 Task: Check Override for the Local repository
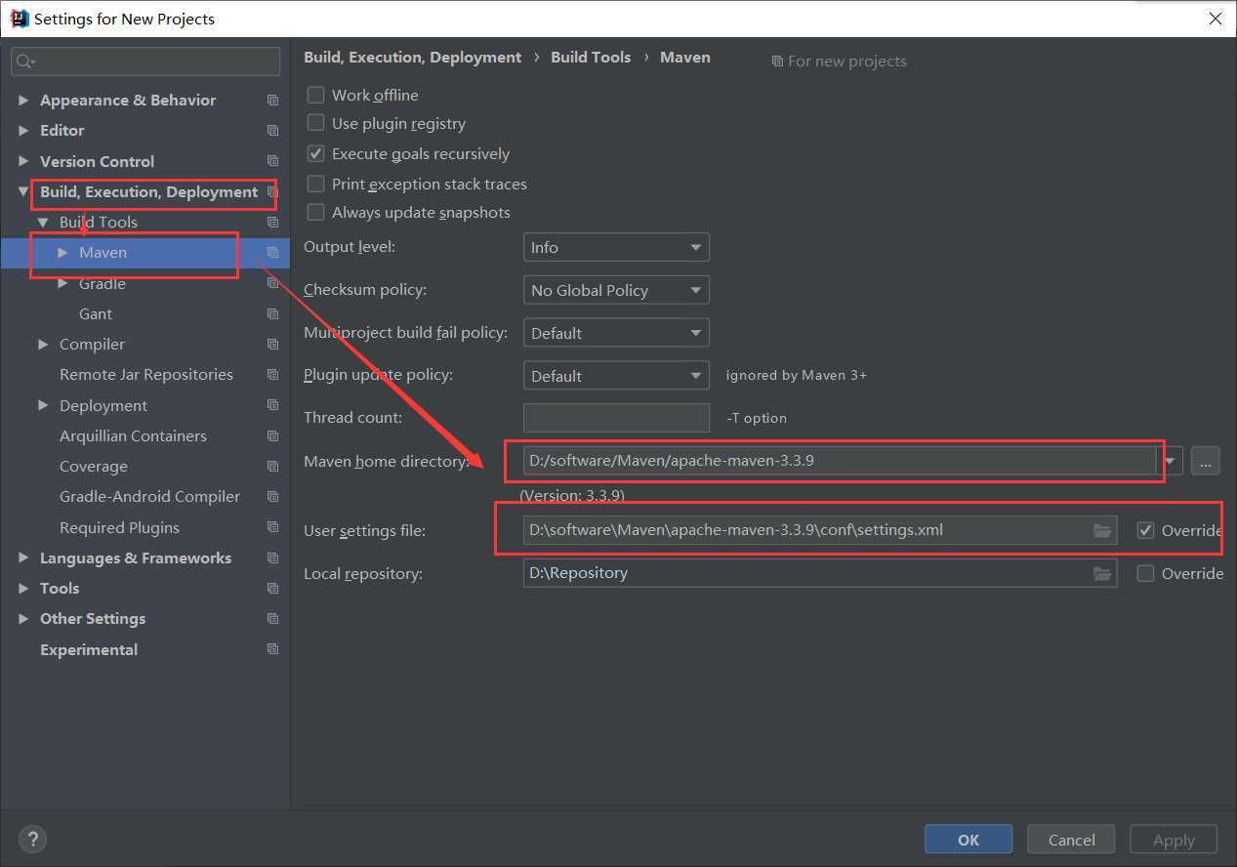pos(1145,573)
